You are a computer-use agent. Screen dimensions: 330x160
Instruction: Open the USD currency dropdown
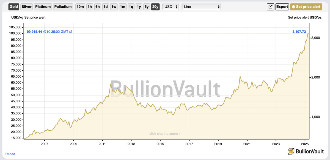tap(171, 7)
